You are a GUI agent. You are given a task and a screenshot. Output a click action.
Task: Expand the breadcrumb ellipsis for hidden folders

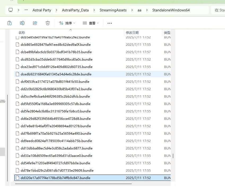click(26, 10)
